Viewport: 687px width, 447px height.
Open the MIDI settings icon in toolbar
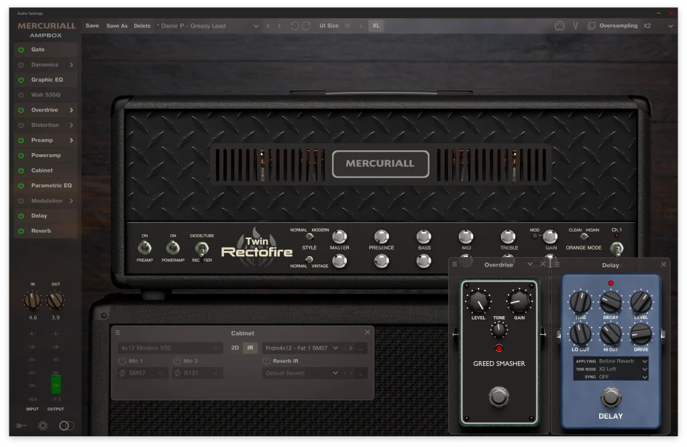point(560,26)
